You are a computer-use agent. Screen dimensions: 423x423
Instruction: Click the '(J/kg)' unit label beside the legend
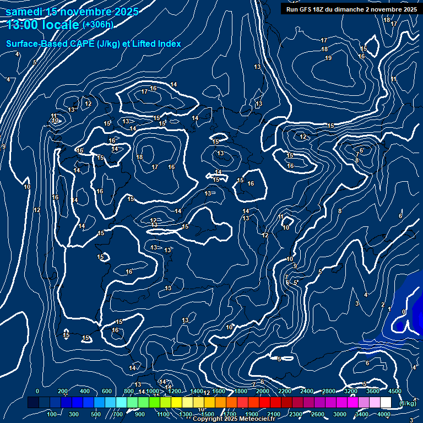408,403
